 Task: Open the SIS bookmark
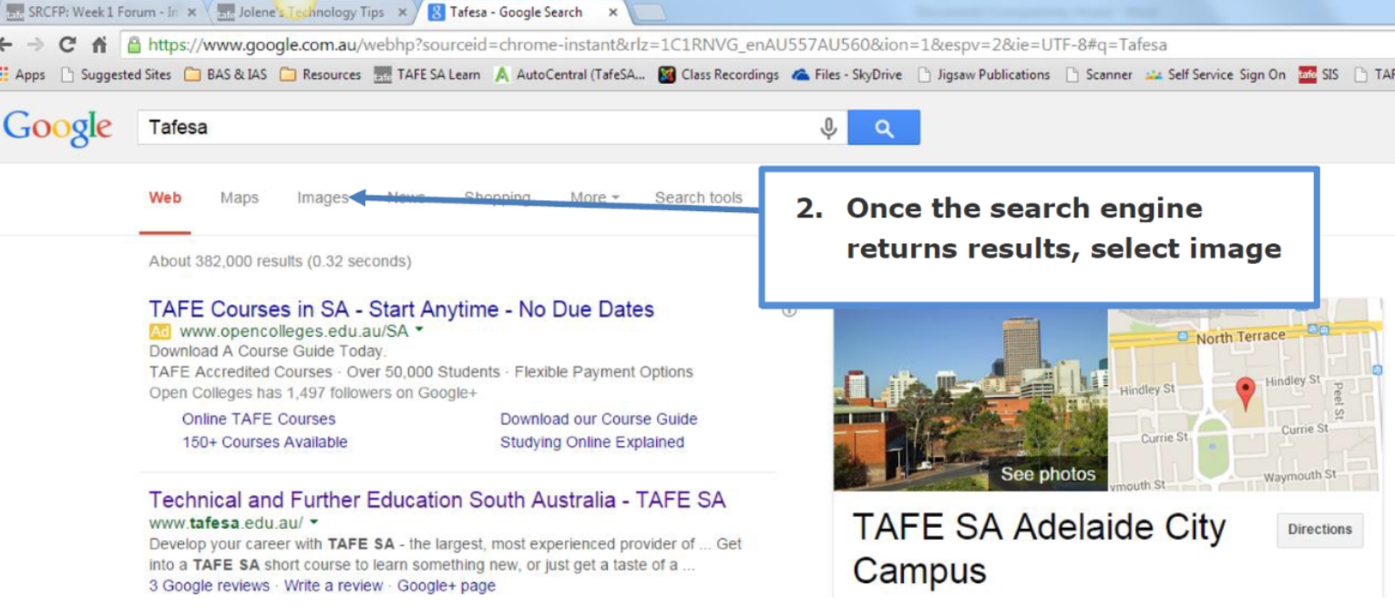click(1318, 75)
